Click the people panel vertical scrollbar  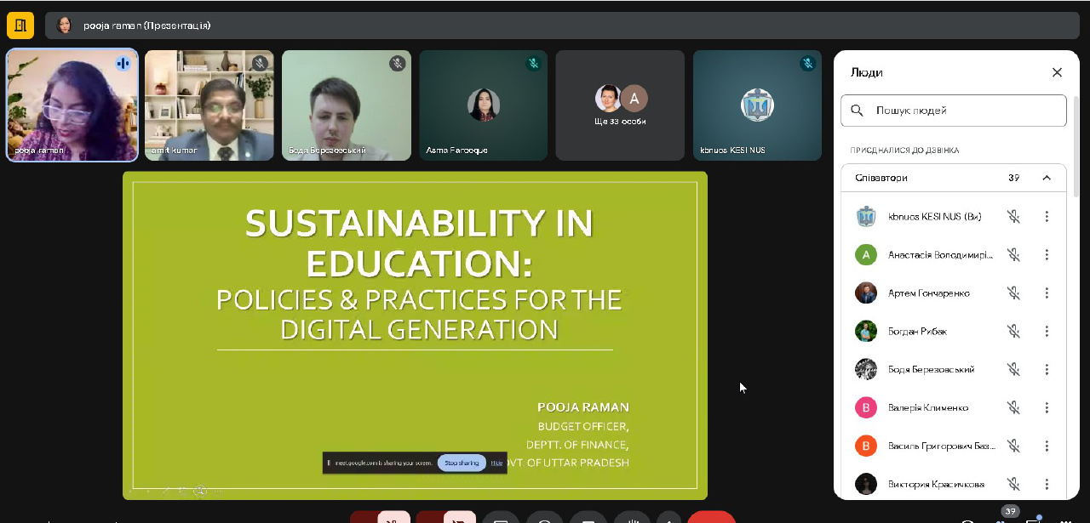click(1076, 153)
